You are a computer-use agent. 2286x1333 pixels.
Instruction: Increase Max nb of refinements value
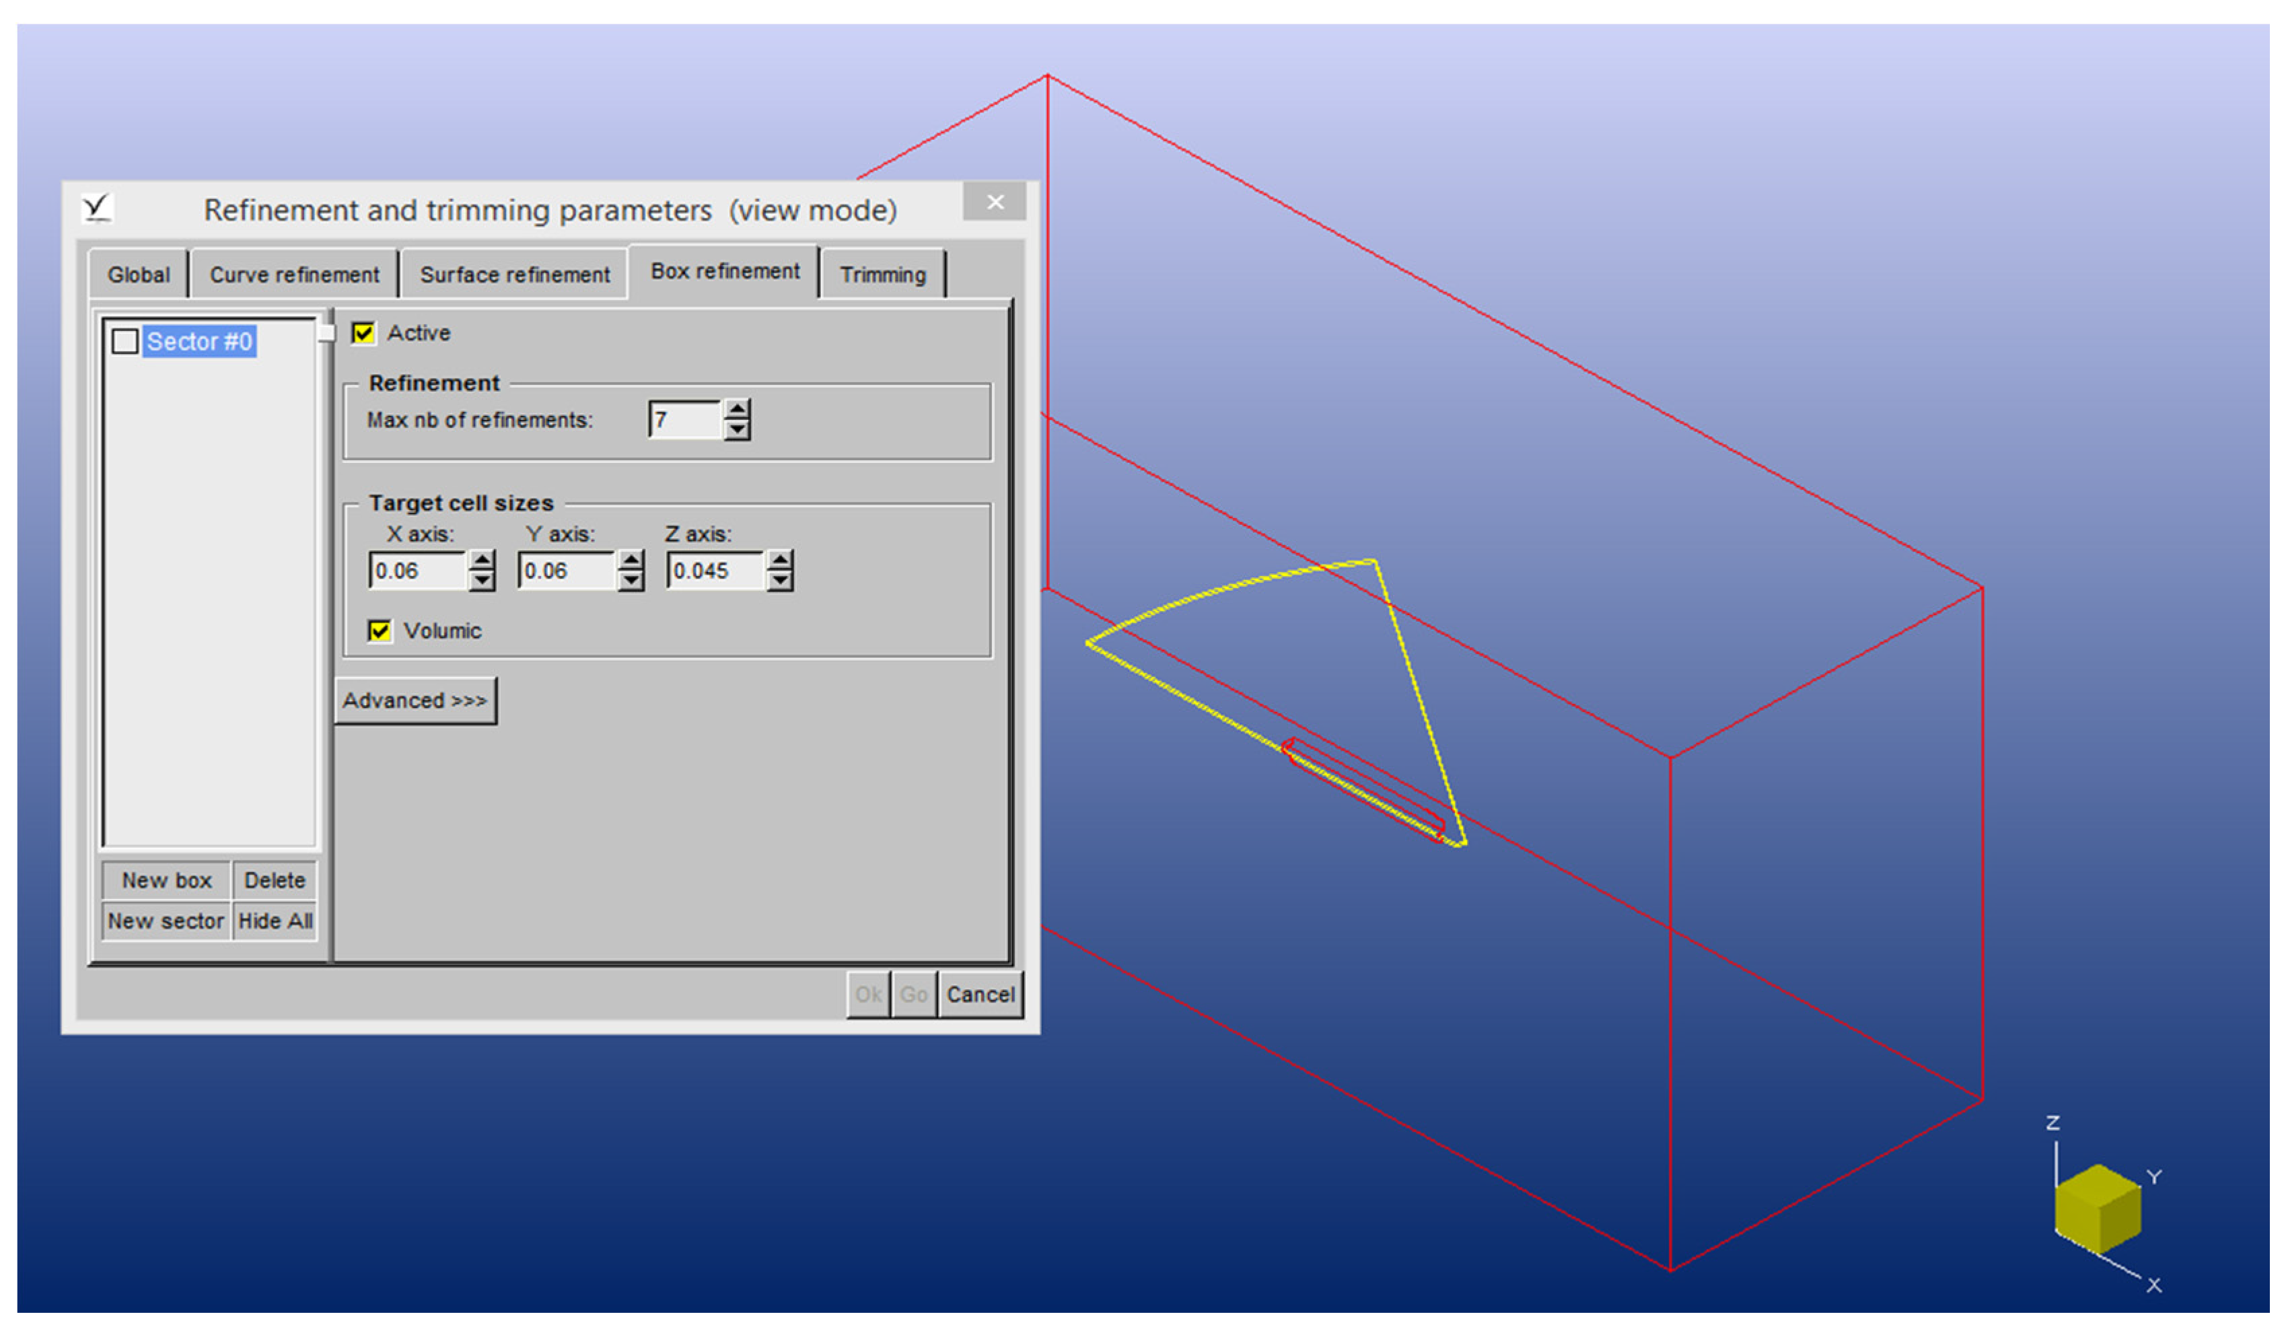pos(738,410)
